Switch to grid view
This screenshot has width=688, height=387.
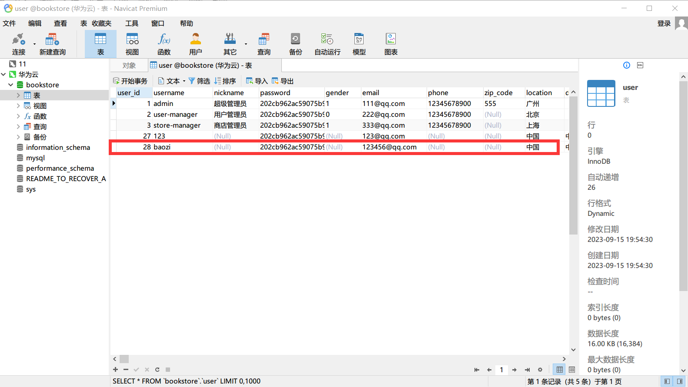click(x=560, y=370)
